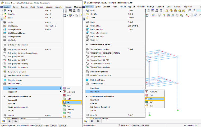Screen dimensions: 201x127
Task: Choose SAF in right window import submenu
Action: tap(154, 102)
